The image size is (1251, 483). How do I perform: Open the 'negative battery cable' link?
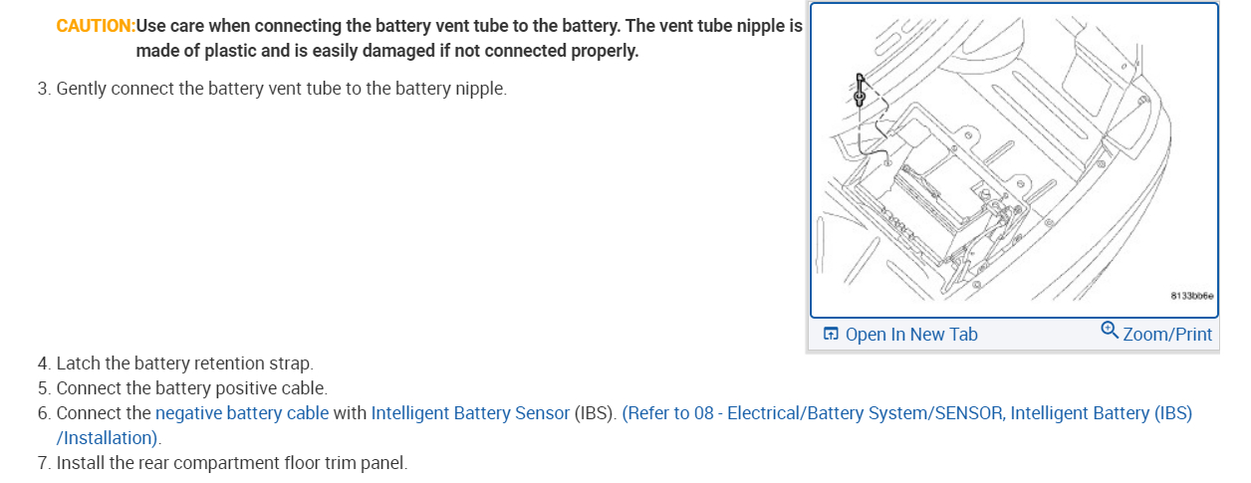pyautogui.click(x=242, y=412)
